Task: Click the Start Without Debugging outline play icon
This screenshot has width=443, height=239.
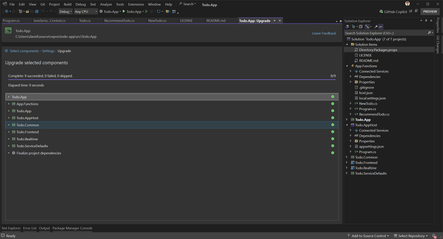Action: [147, 11]
